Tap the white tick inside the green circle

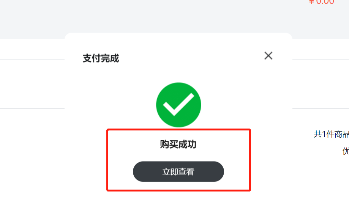(x=178, y=105)
